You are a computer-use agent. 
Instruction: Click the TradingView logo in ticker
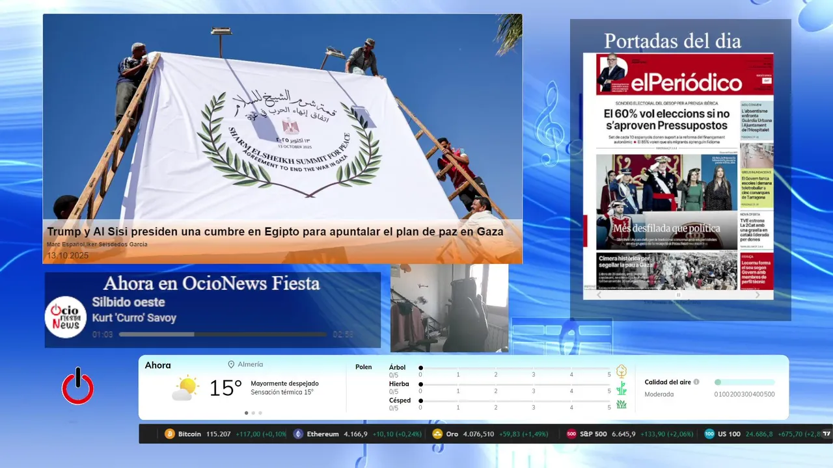click(826, 434)
